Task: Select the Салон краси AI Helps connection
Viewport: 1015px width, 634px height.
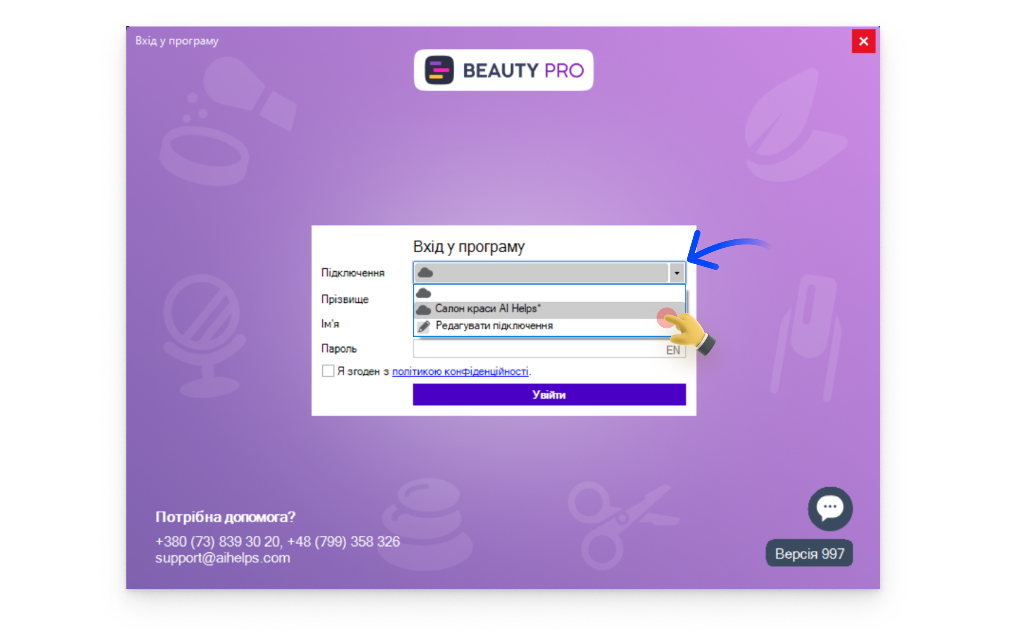Action: click(549, 309)
